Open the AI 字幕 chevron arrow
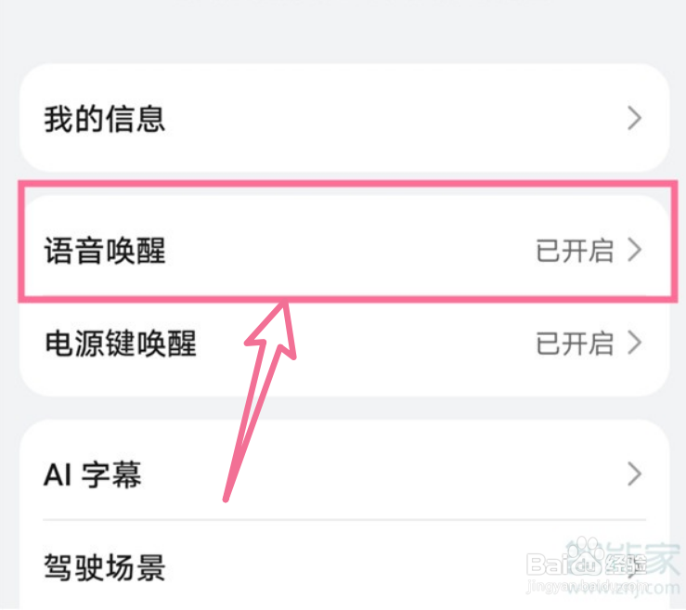Image resolution: width=686 pixels, height=610 pixels. 634,474
